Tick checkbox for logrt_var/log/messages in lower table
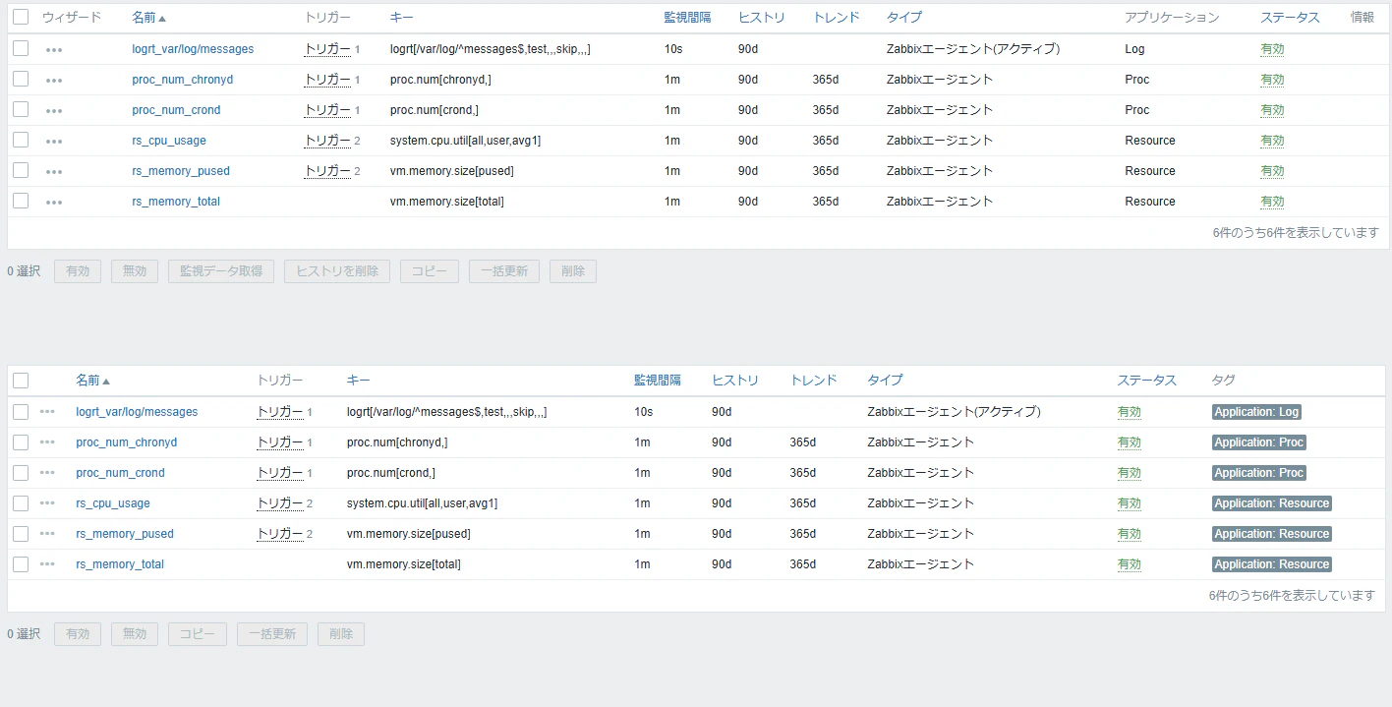Viewport: 1392px width, 707px height. tap(21, 411)
